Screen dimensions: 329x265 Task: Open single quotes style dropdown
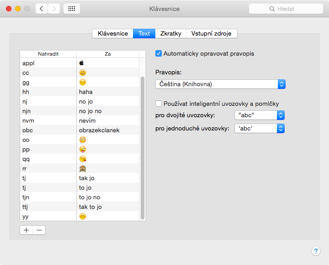click(x=259, y=129)
